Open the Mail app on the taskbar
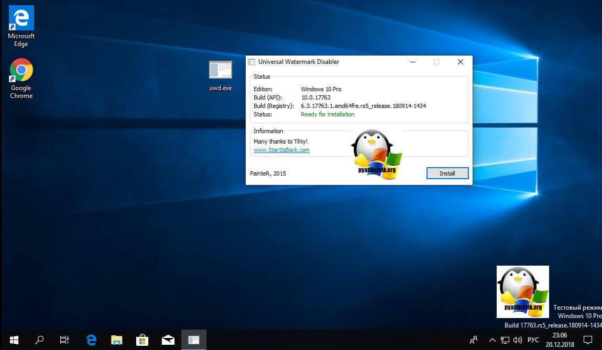The width and height of the screenshot is (602, 350). click(168, 340)
